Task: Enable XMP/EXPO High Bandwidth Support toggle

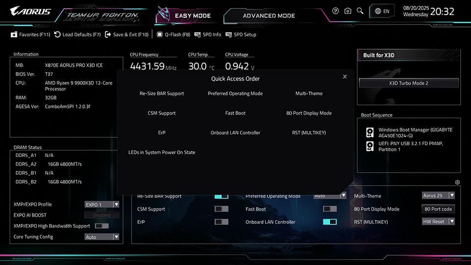Action: pyautogui.click(x=102, y=226)
